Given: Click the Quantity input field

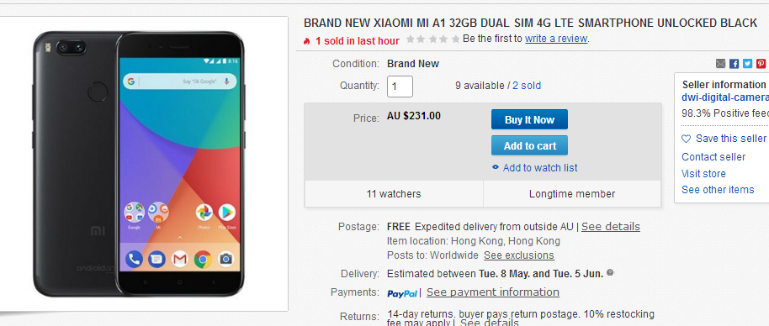Looking at the screenshot, I should [400, 87].
